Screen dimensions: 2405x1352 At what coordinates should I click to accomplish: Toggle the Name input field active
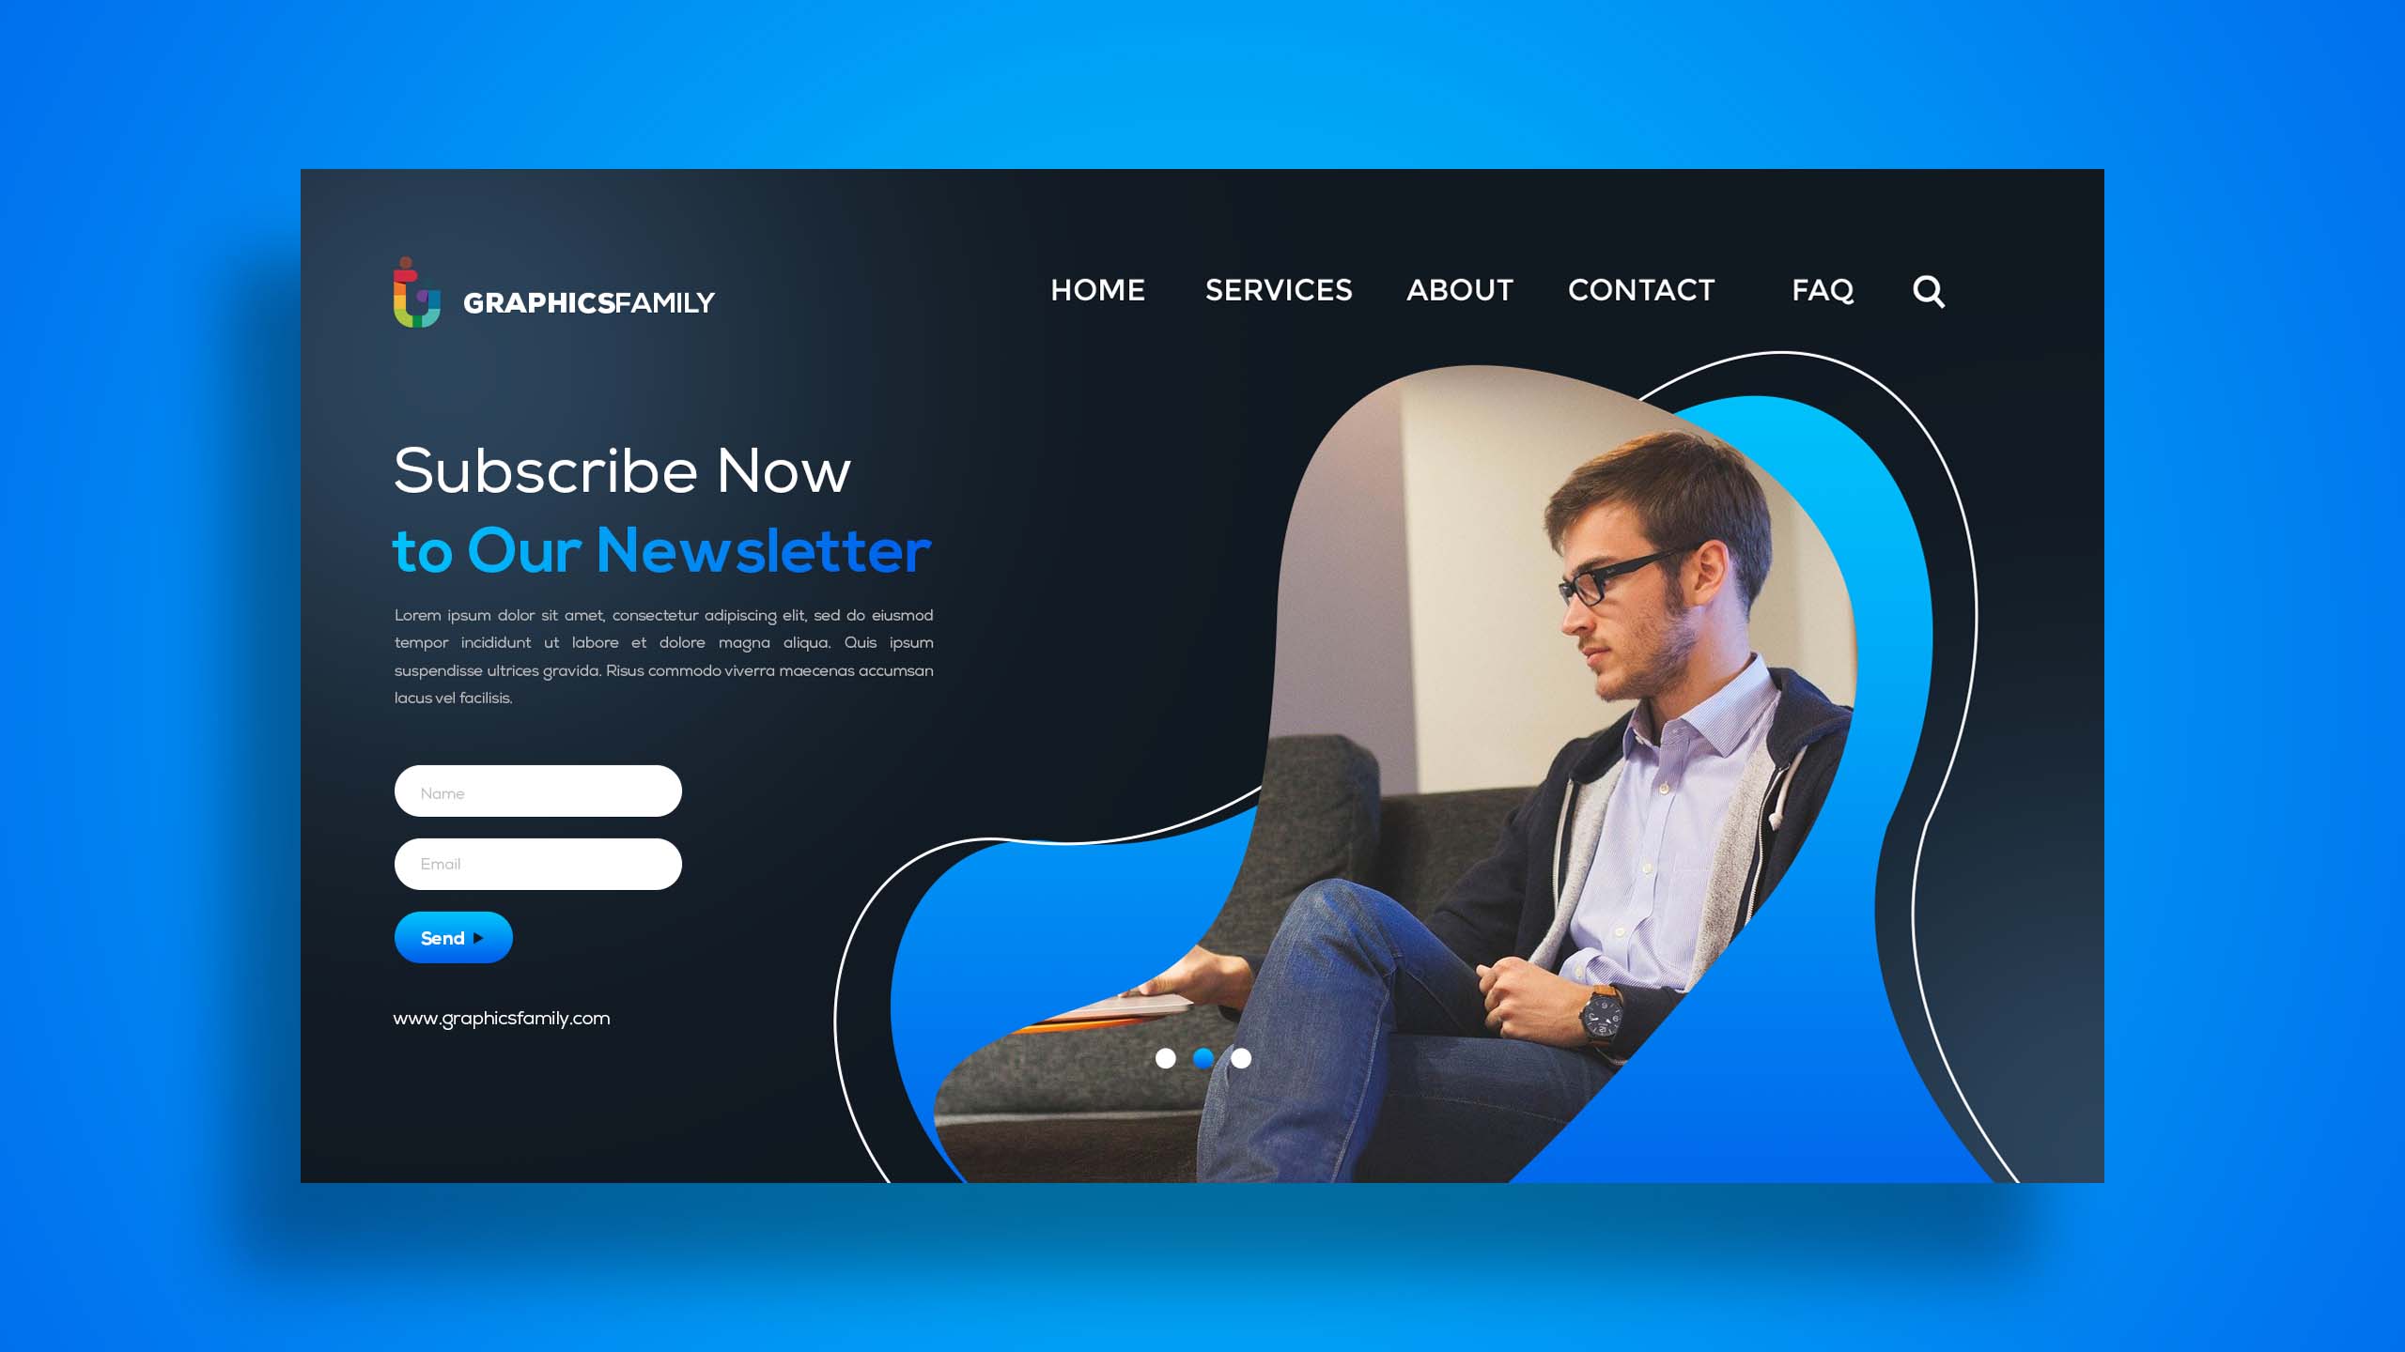tap(538, 792)
